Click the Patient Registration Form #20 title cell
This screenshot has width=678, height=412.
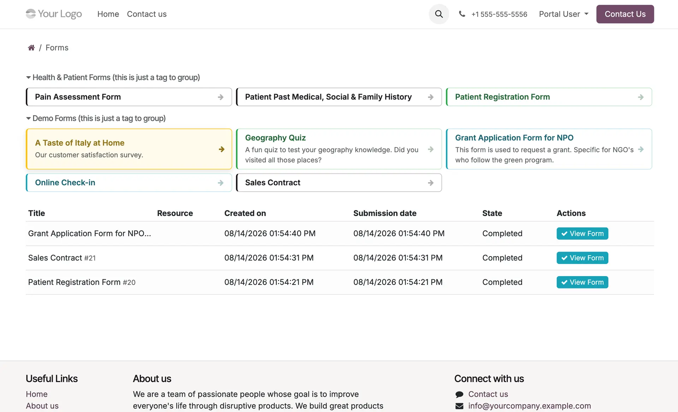pos(82,282)
